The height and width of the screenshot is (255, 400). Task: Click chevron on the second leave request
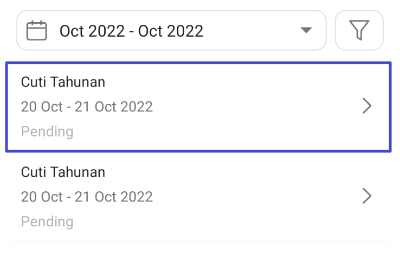click(x=367, y=196)
